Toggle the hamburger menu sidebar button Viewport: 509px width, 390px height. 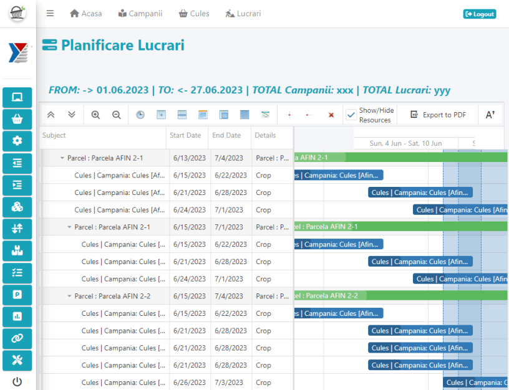(51, 14)
